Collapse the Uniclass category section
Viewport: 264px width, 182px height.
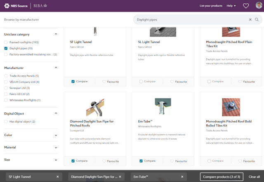click(x=56, y=34)
